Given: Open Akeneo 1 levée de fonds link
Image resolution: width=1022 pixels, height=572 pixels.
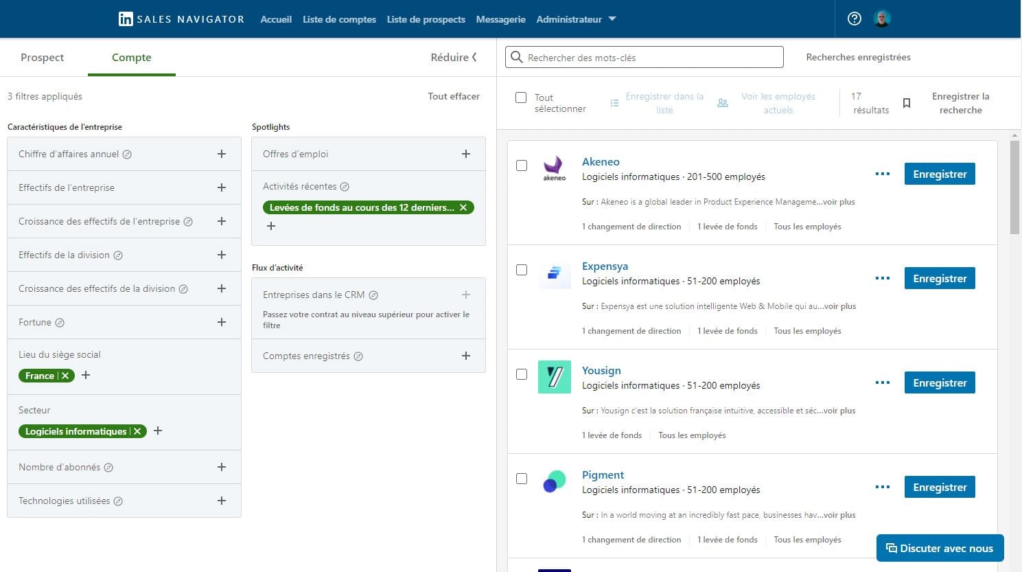Looking at the screenshot, I should [728, 227].
